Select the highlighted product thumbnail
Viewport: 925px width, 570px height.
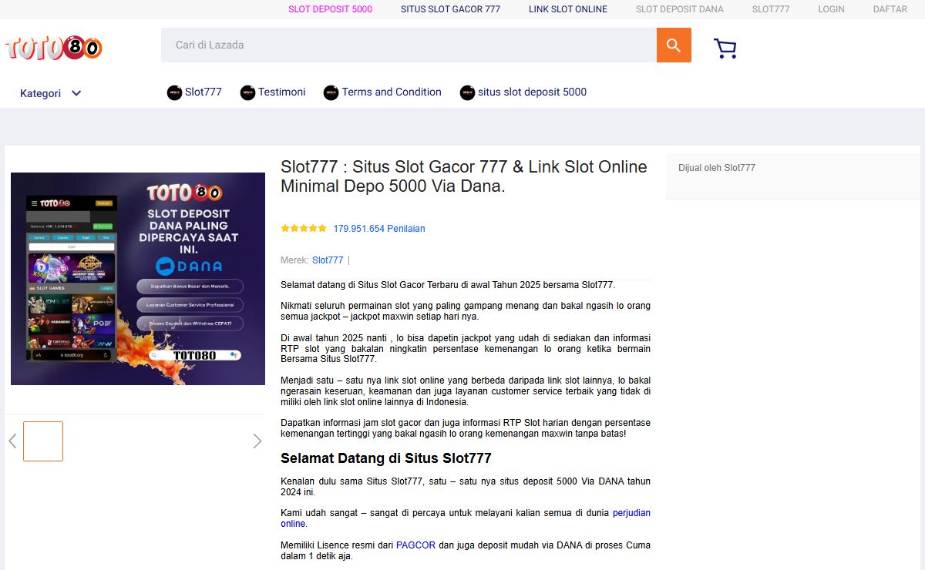click(x=43, y=441)
